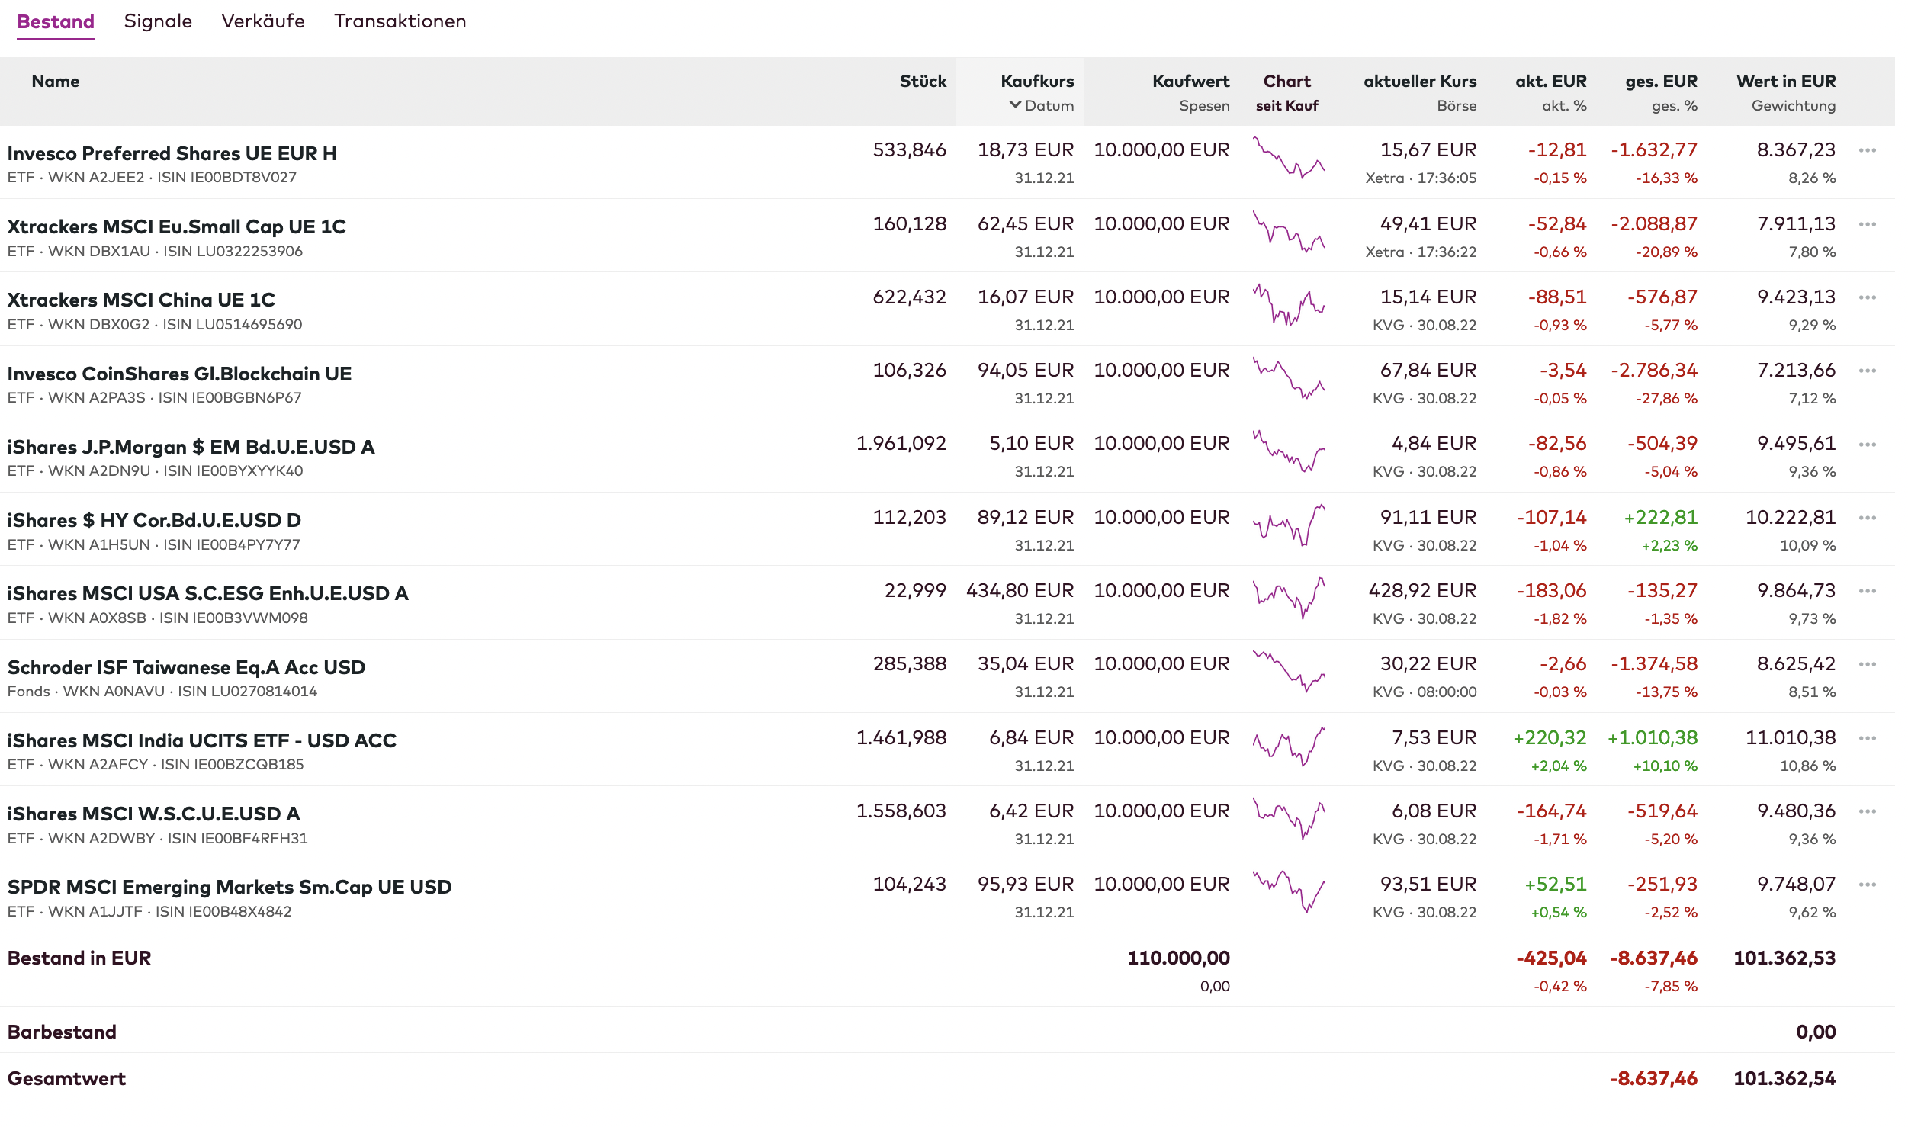Open options for Xtrackers MSCI Eu.Small Cap
The image size is (1908, 1127).
1867,224
